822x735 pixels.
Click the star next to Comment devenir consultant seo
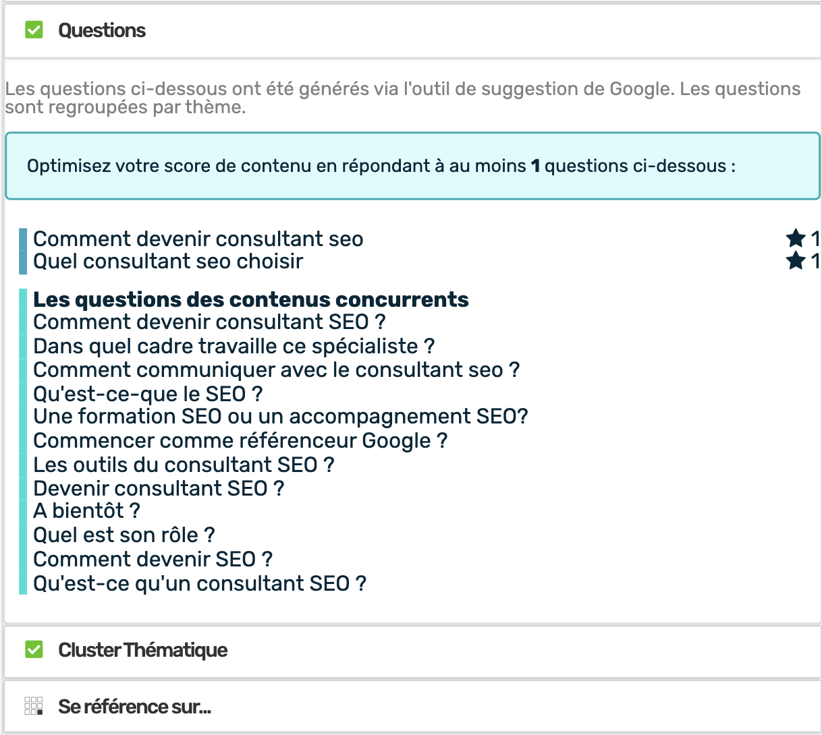[796, 238]
